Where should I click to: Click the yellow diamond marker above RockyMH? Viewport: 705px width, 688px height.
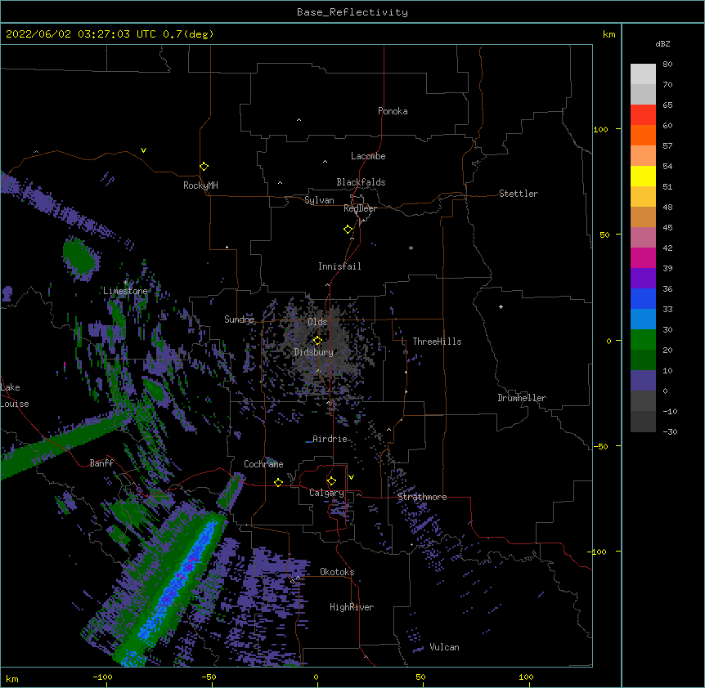204,166
